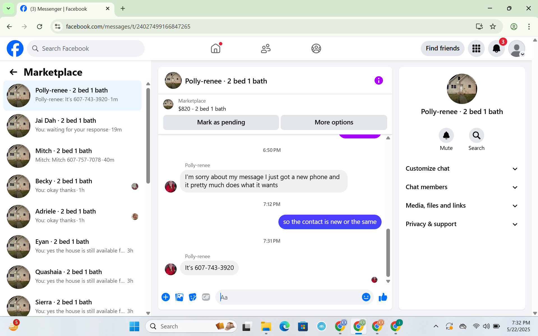Open File Explorer from the taskbar
Viewport: 538px width, 336px height.
point(266,326)
